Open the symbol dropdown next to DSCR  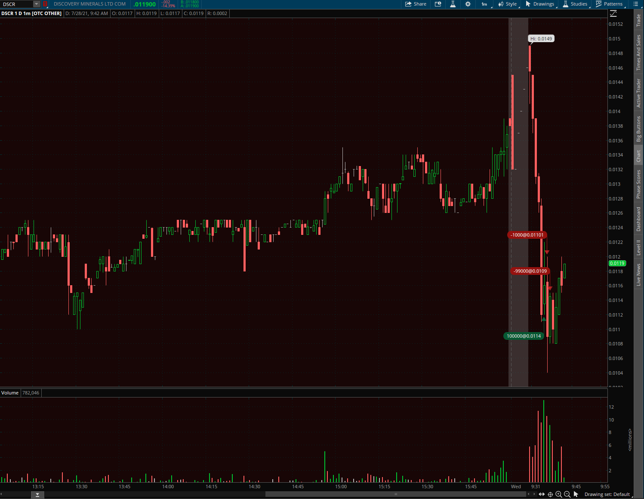pyautogui.click(x=37, y=4)
